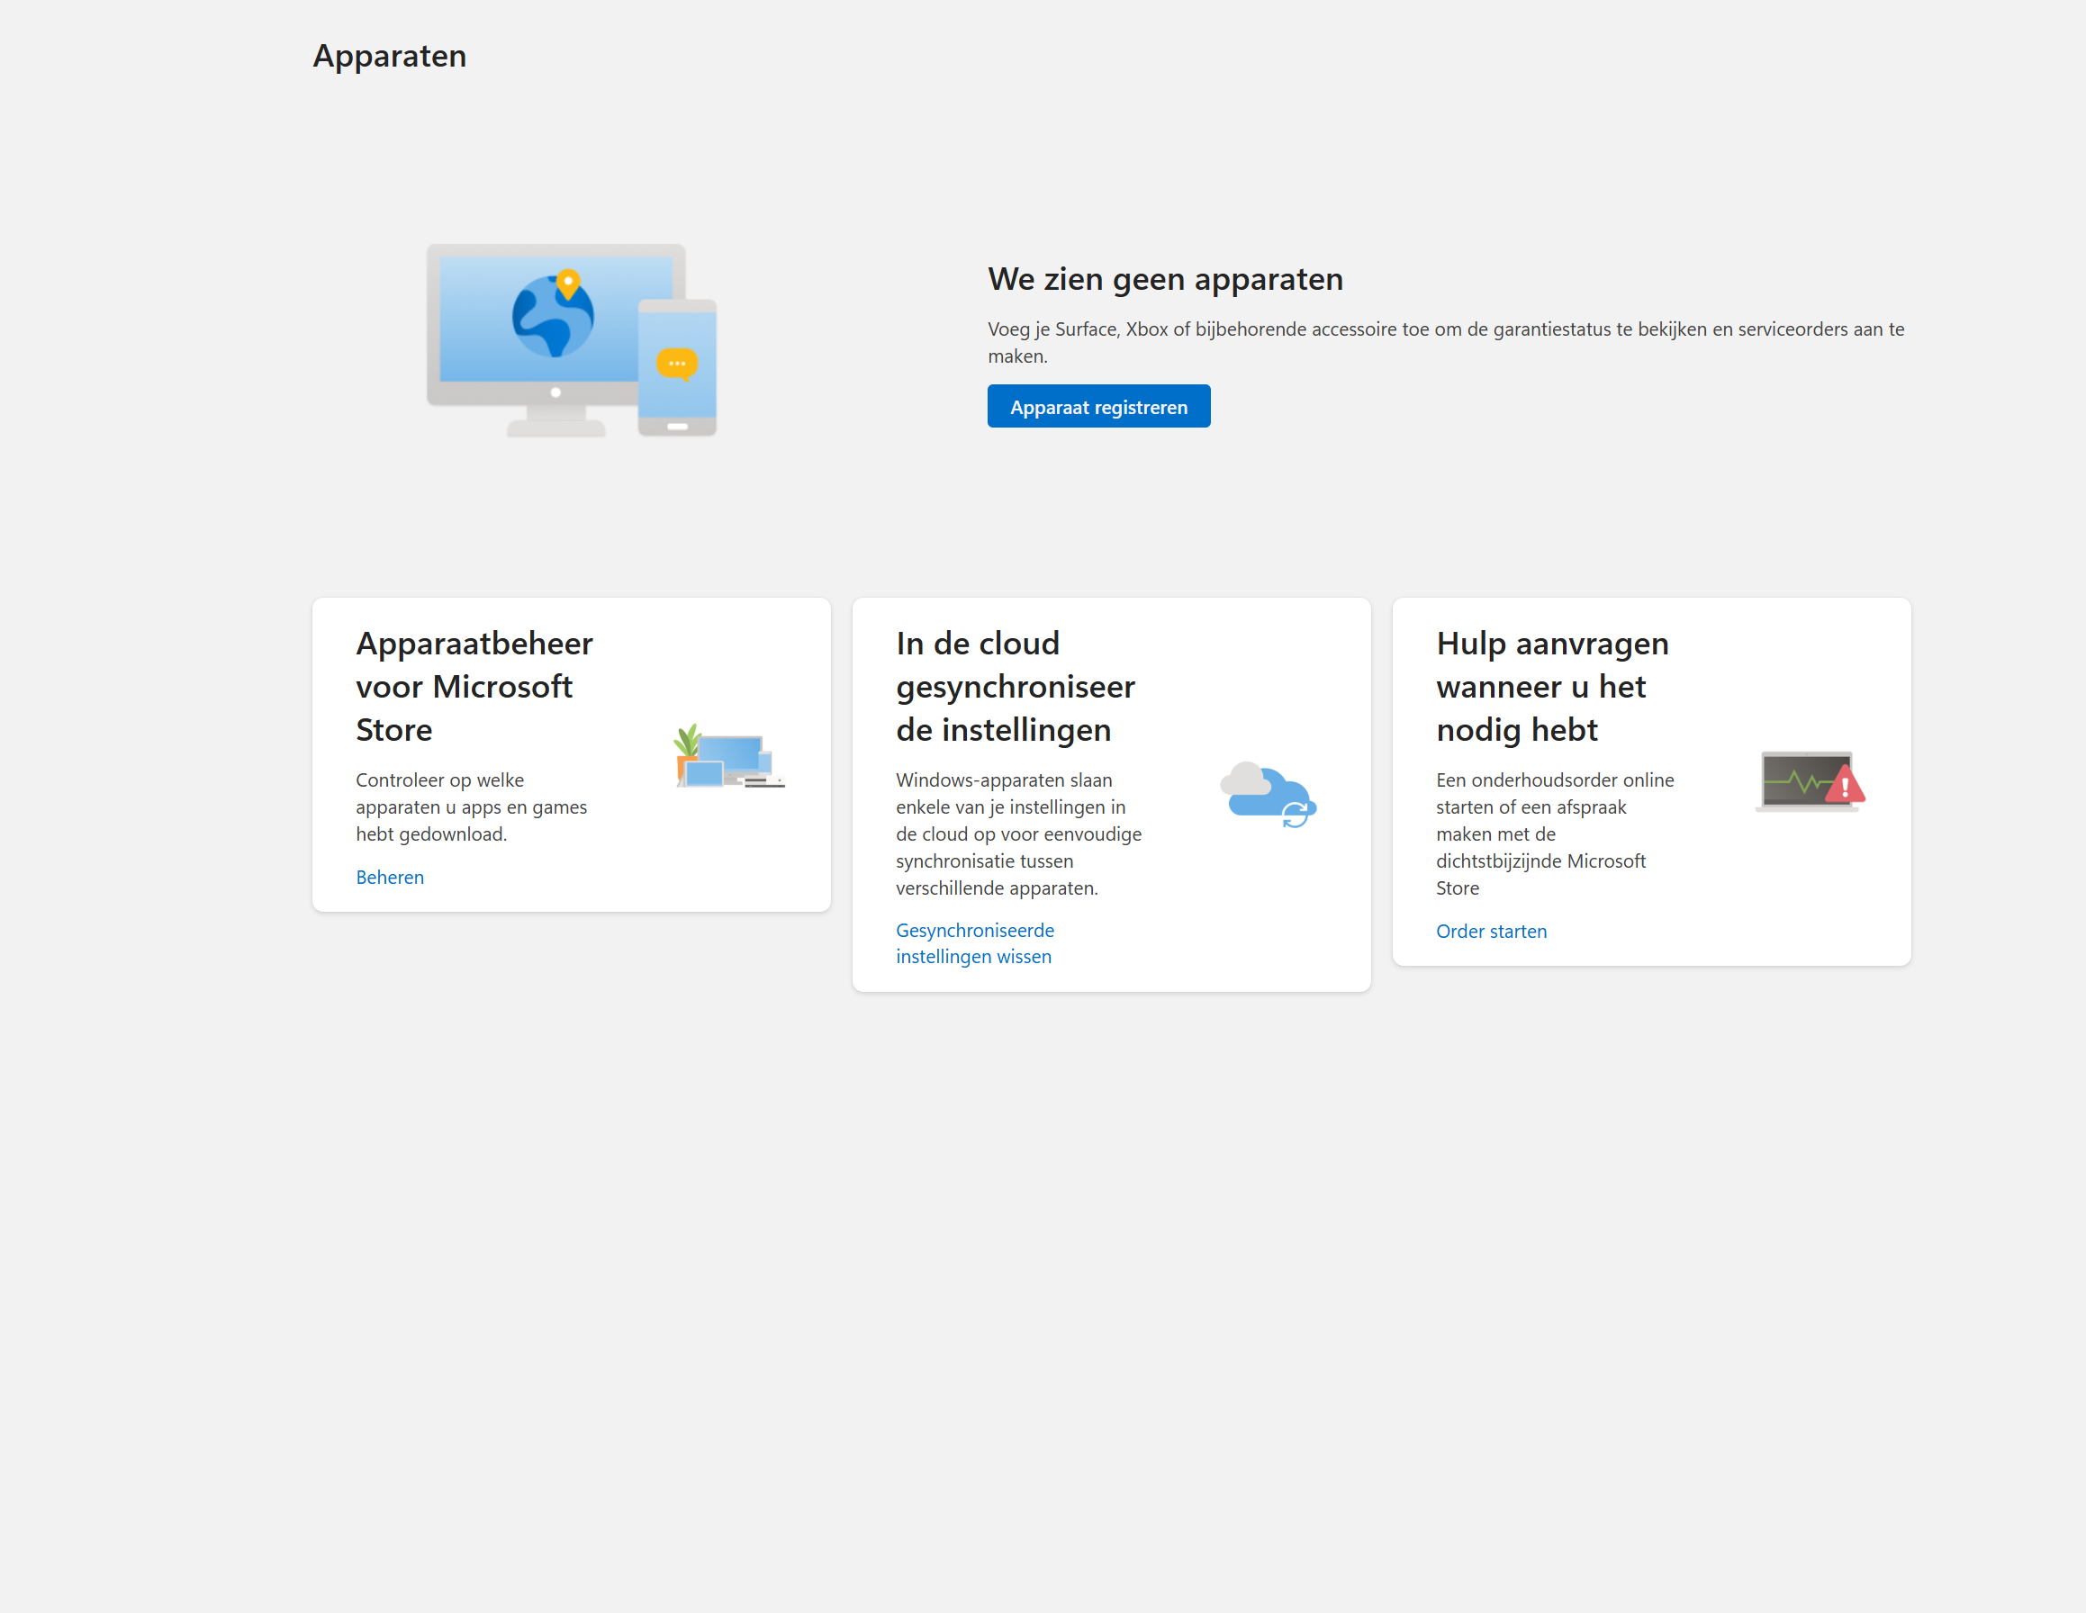
Task: Open the Beheren link
Action: click(390, 877)
